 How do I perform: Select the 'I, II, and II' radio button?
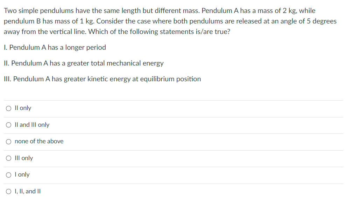point(8,191)
